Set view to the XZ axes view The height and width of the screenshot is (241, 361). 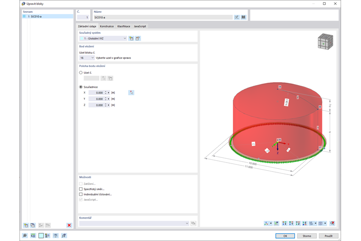[x=304, y=223]
